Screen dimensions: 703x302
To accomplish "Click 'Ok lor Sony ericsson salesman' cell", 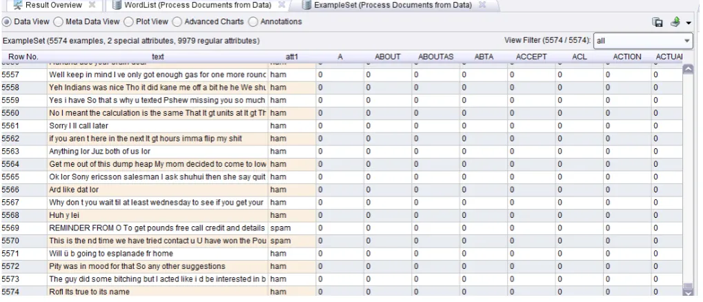I will pos(158,177).
